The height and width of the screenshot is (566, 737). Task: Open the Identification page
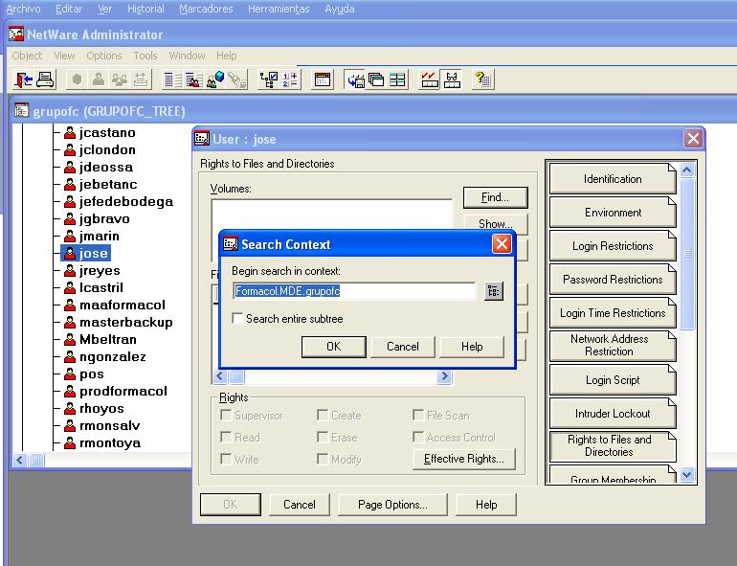[613, 179]
